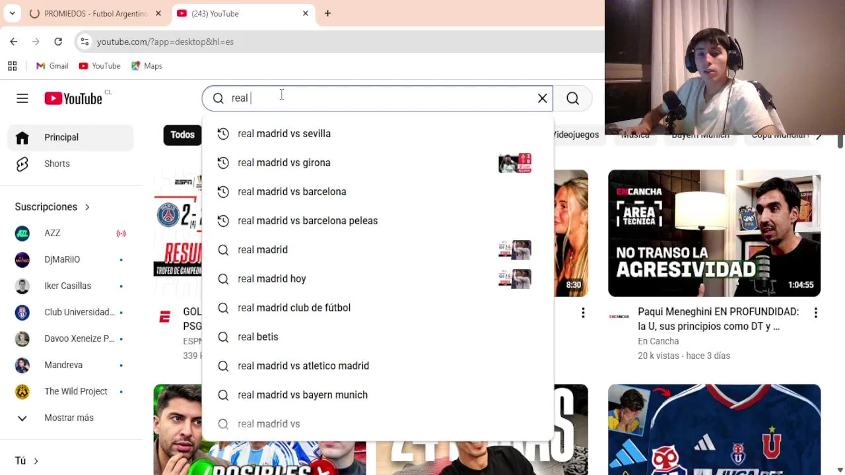Click thumbnail beside 'real madrid hoy' suggestion
Viewport: 845px width, 475px height.
point(515,278)
